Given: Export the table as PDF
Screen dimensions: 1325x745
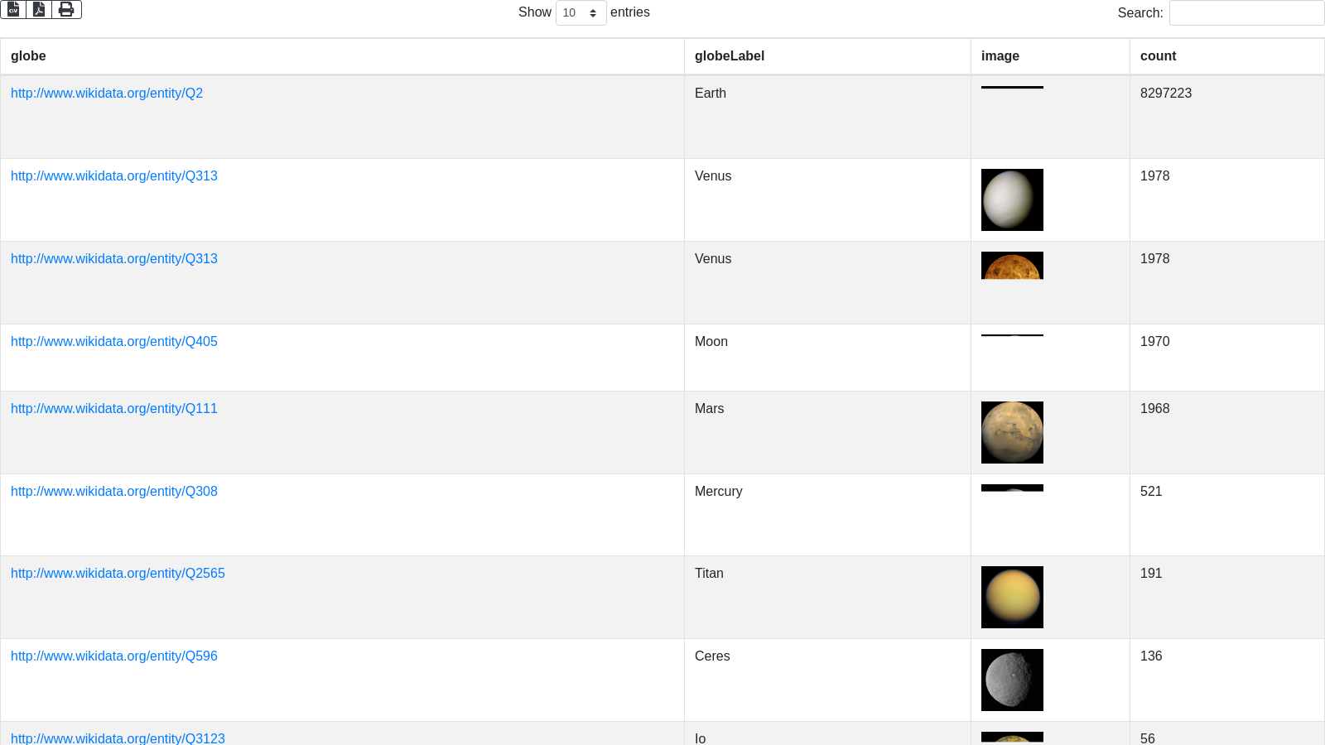Looking at the screenshot, I should 39,9.
